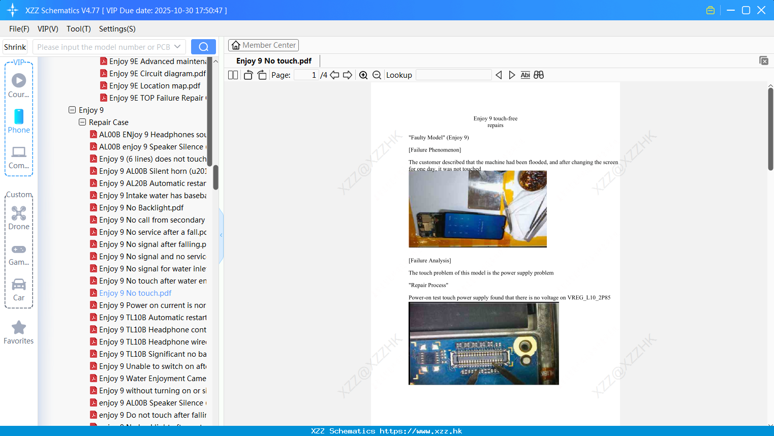Open model number dropdown arrow
Viewport: 774px width, 436px height.
[x=177, y=47]
